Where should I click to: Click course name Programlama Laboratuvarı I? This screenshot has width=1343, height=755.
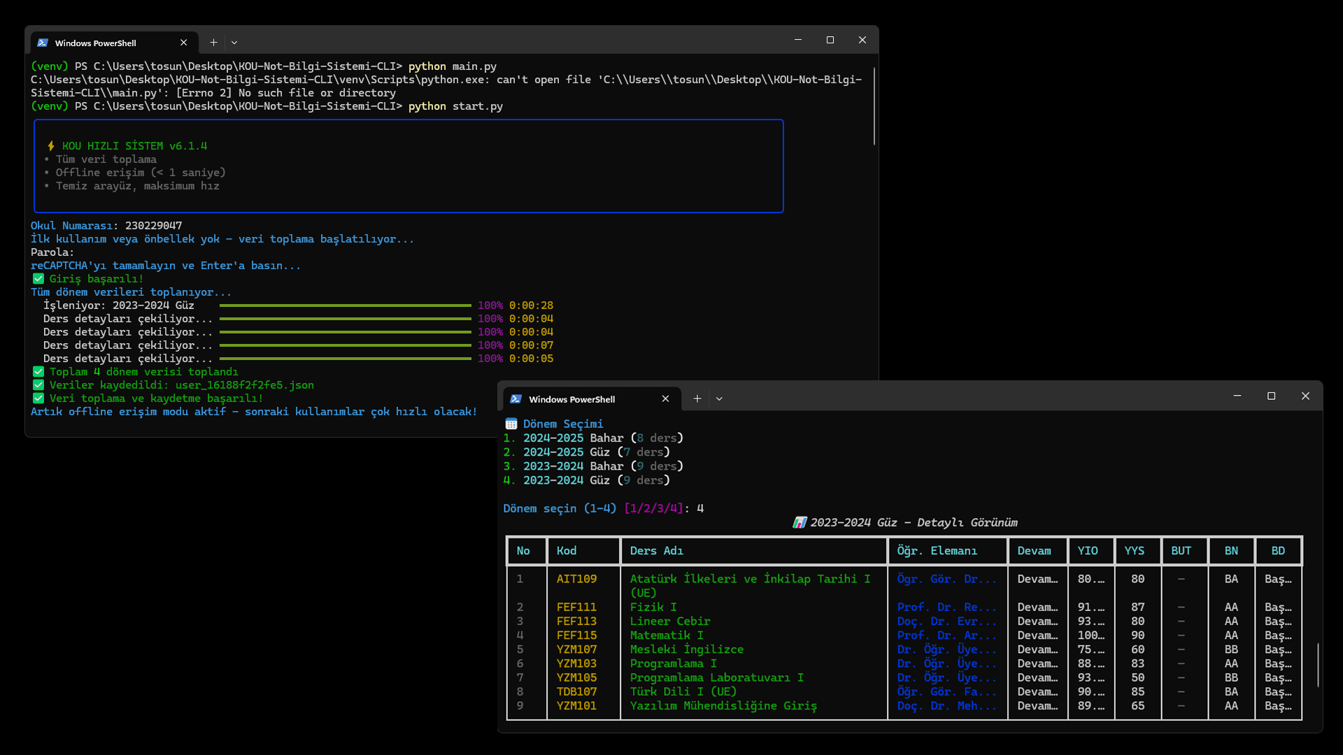716,677
